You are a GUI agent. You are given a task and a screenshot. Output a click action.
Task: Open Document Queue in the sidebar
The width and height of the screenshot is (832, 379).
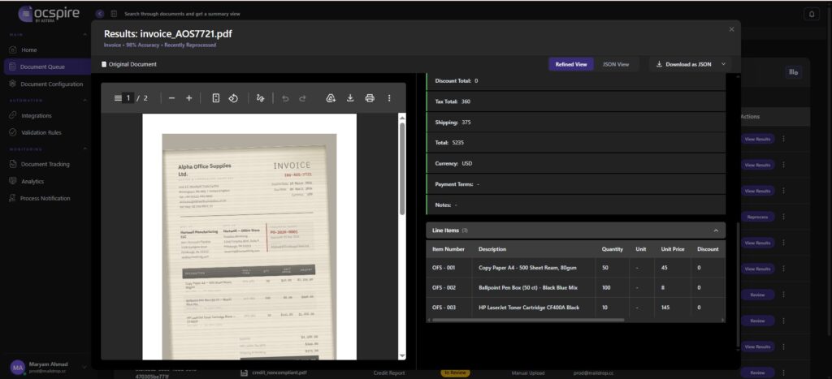pos(48,67)
